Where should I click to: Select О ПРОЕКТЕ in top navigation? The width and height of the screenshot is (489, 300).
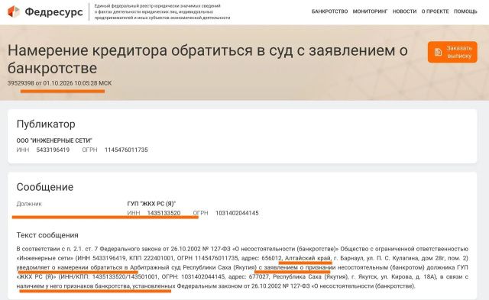pos(435,11)
